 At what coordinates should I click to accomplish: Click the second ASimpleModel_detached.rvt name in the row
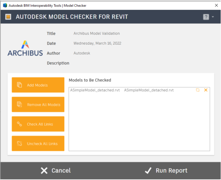[149, 90]
